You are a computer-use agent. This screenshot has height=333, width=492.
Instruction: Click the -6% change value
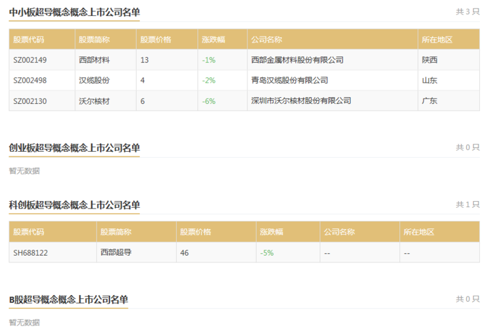pos(209,101)
